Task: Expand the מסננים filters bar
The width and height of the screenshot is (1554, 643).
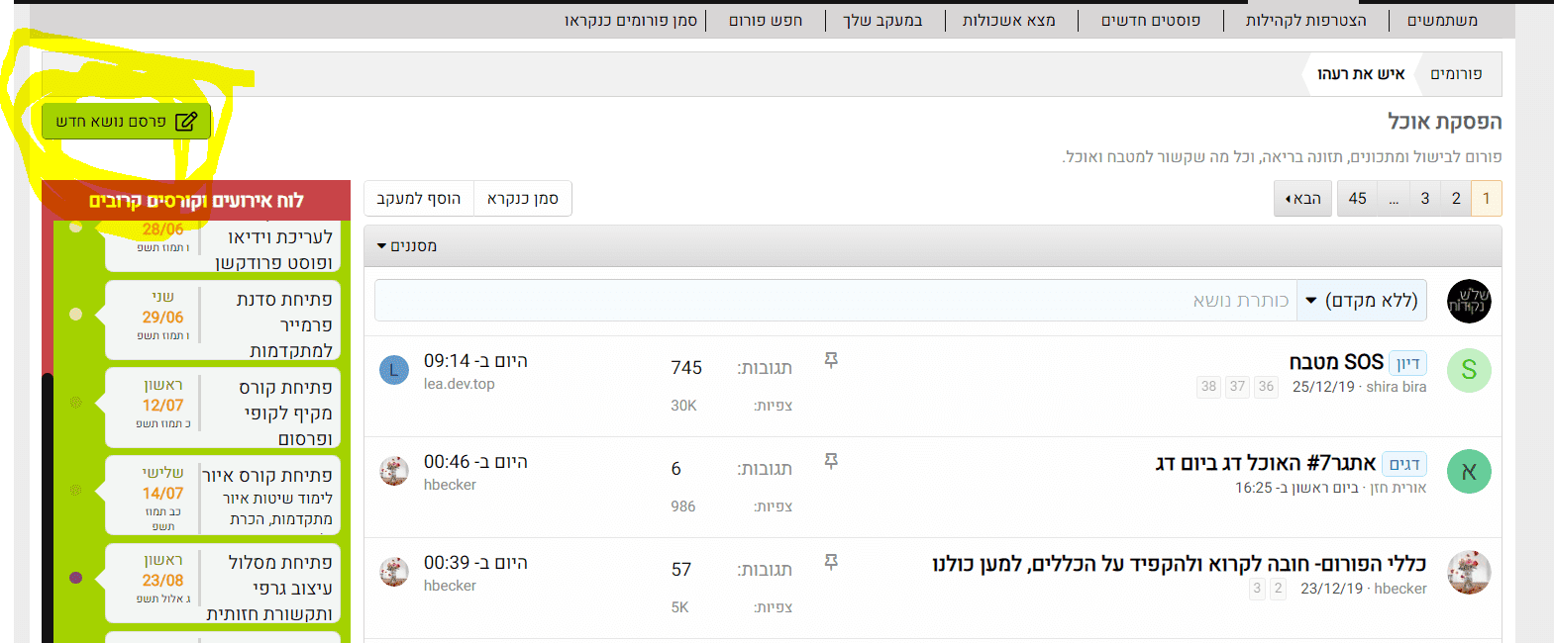Action: 407,246
